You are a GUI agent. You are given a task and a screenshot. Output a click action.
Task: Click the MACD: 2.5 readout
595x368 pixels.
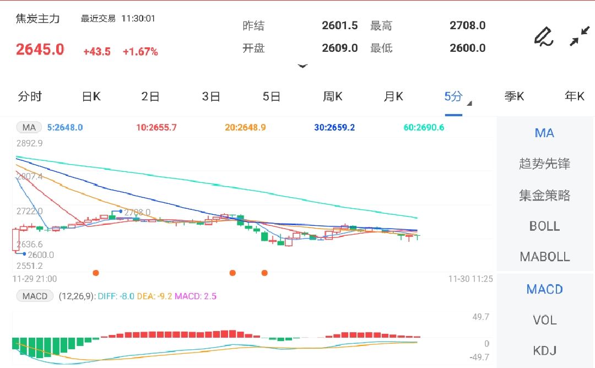[196, 296]
